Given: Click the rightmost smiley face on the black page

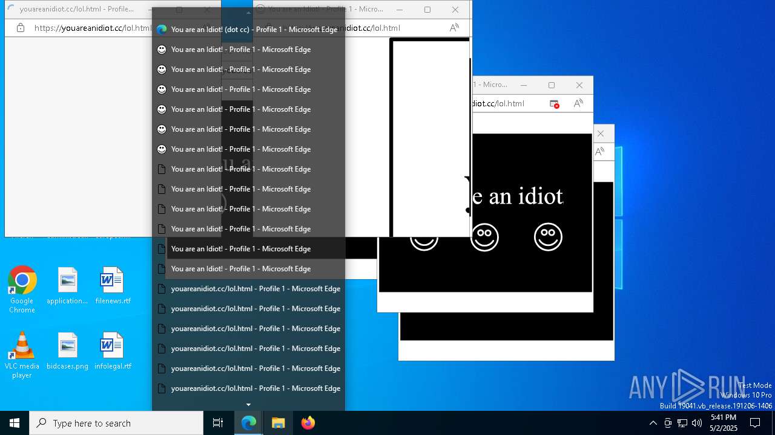Looking at the screenshot, I should [548, 237].
